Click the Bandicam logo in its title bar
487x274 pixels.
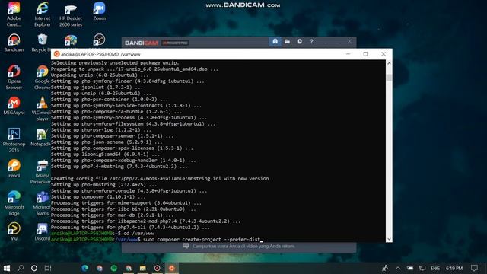(142, 43)
